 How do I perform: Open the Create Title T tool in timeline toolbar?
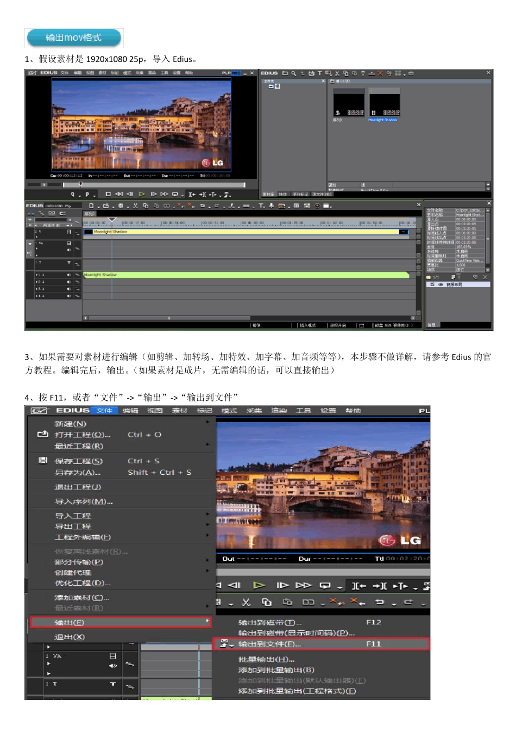[261, 206]
